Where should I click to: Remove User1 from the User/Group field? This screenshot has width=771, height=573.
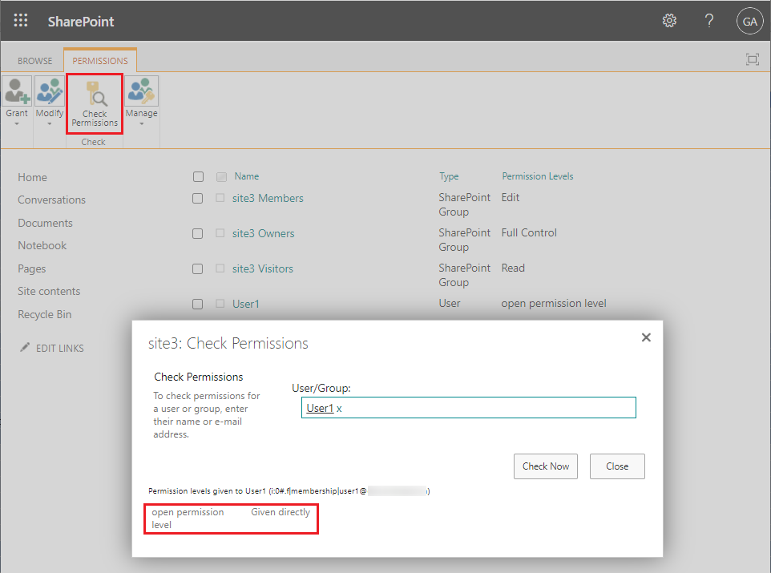(x=339, y=408)
